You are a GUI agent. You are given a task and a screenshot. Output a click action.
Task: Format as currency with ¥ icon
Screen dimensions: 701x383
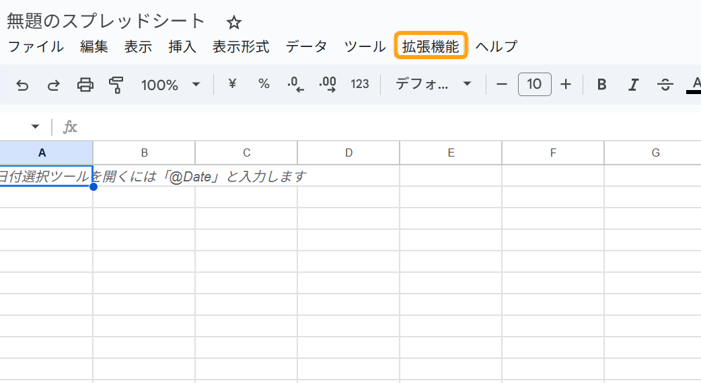[232, 83]
